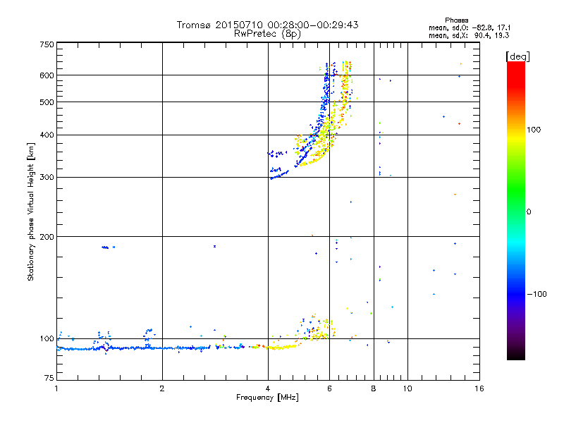The height and width of the screenshot is (423, 564).
Task: Click the '10' x-axis tick label
Action: click(407, 388)
